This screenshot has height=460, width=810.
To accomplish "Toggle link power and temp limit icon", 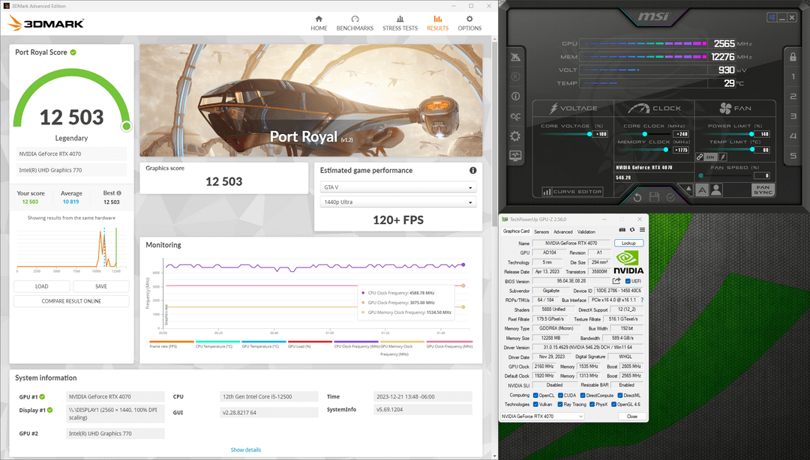I will point(700,157).
